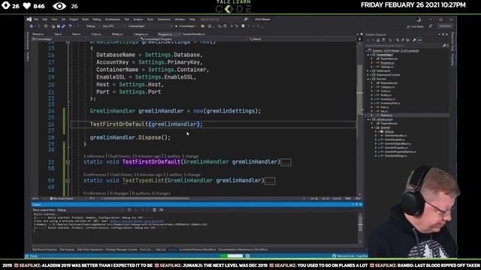Switch to the Theme.cs editor tab

pyautogui.click(x=38, y=34)
